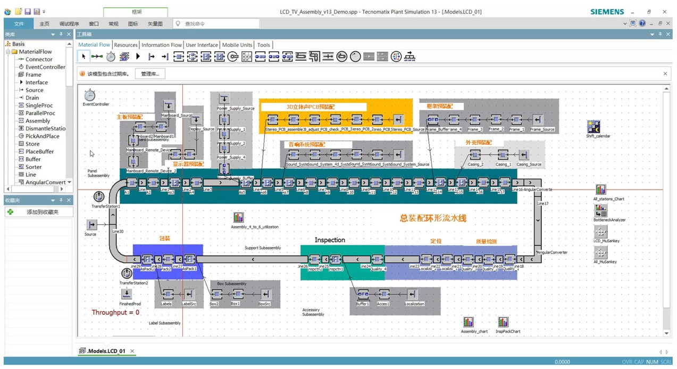Viewport: 677px width, 369px height.
Task: Select the pointer tool in the toolbox
Action: [x=83, y=56]
